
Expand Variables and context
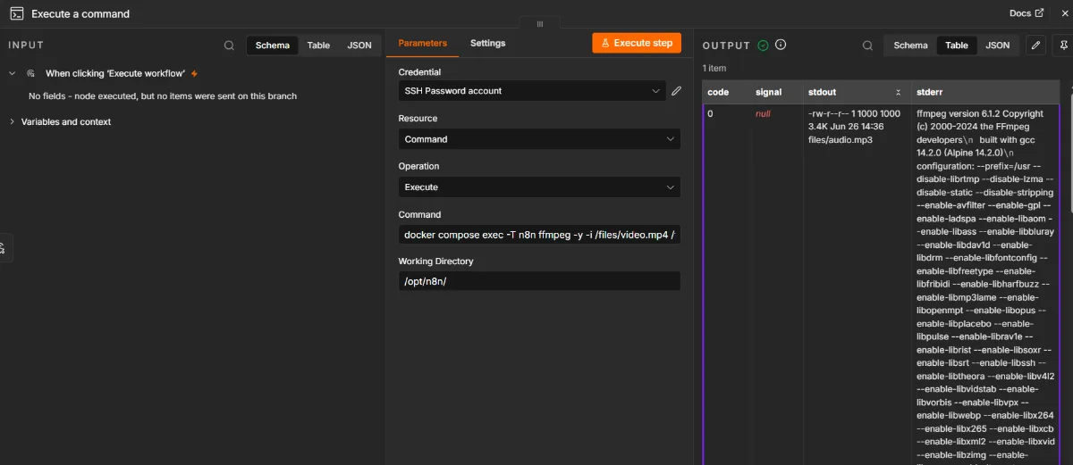12,121
